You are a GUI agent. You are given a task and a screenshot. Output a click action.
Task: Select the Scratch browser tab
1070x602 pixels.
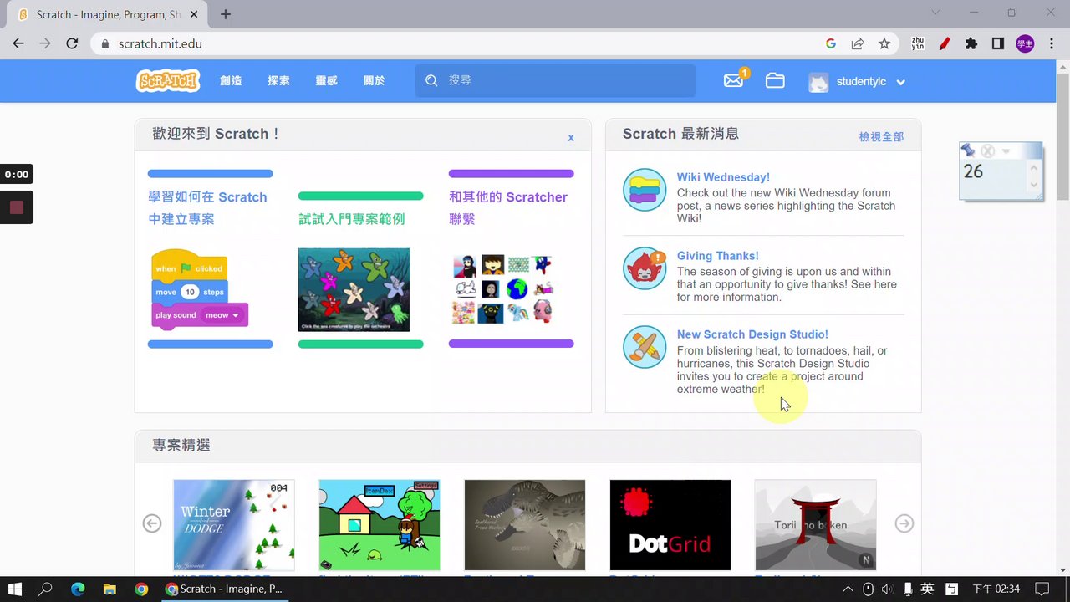(x=109, y=14)
